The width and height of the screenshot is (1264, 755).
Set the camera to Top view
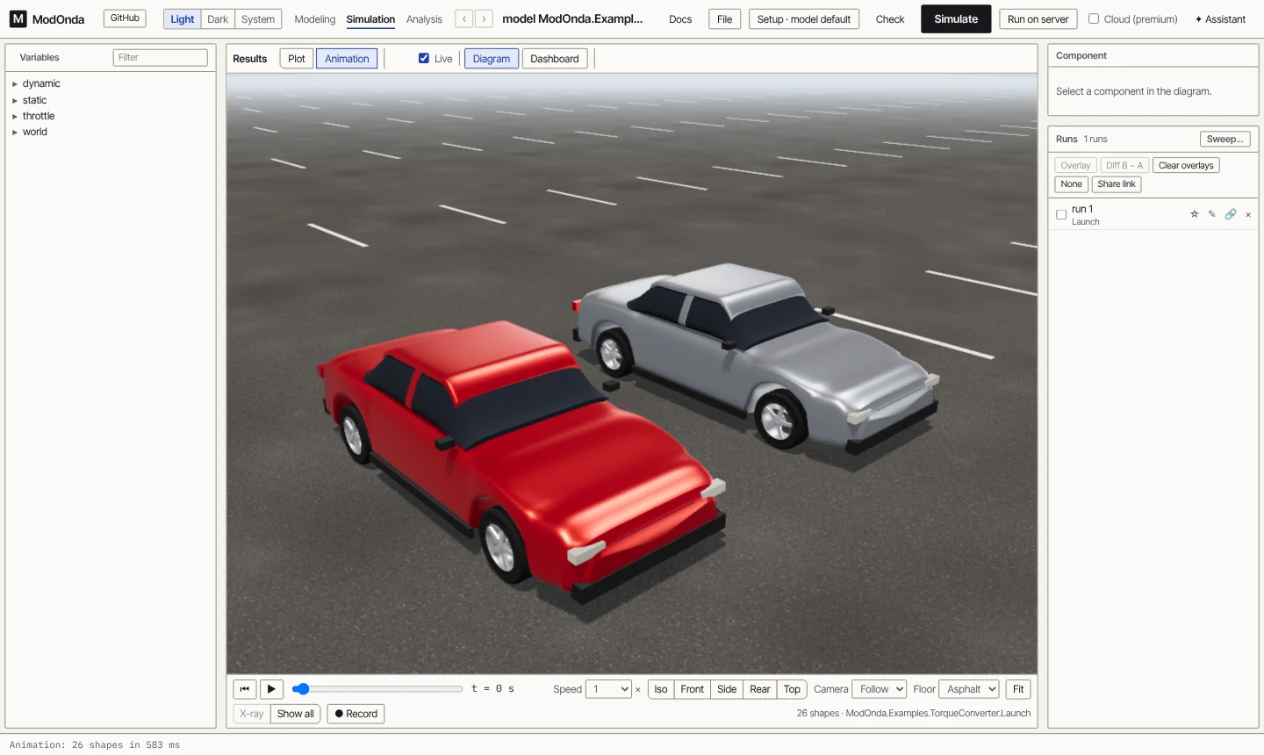pyautogui.click(x=792, y=689)
